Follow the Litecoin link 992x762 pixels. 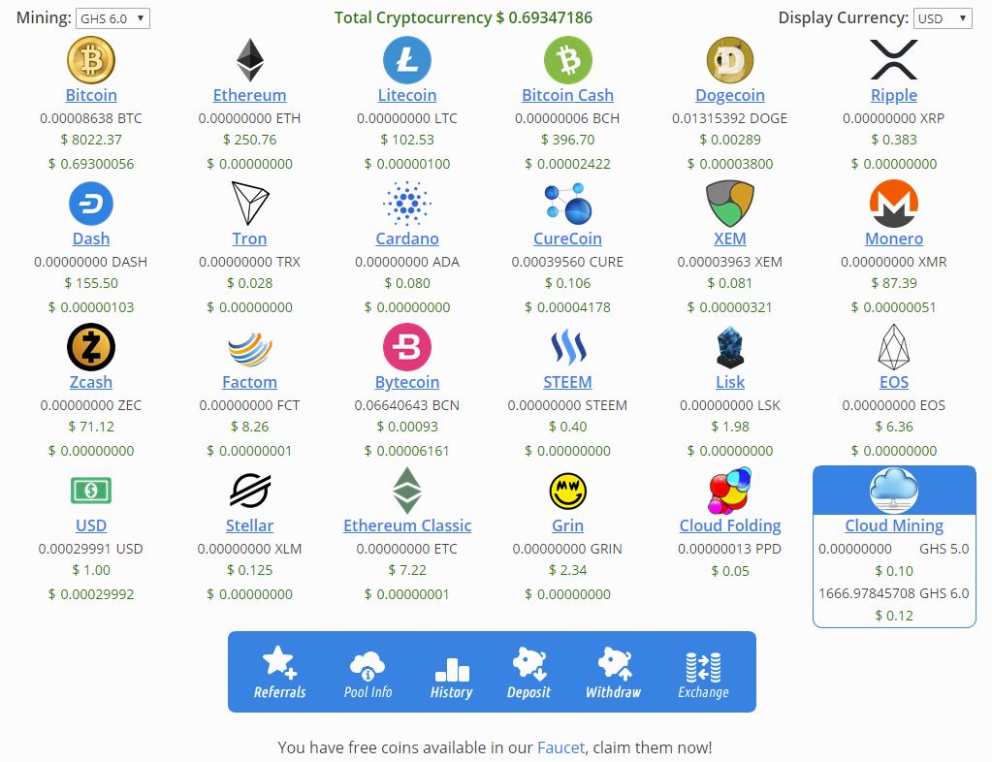click(x=407, y=95)
